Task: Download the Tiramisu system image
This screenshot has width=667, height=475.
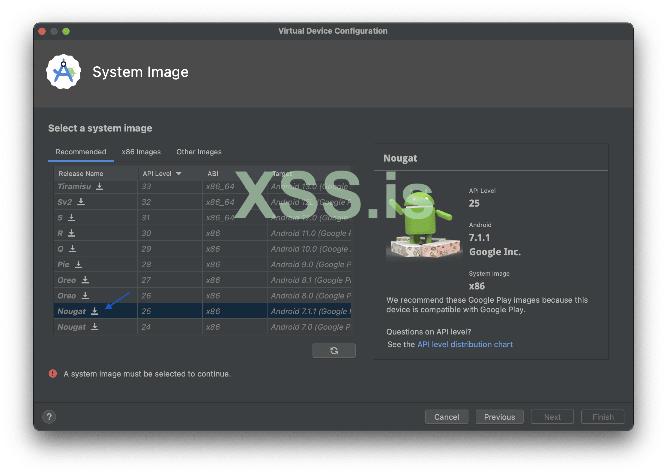Action: 100,186
